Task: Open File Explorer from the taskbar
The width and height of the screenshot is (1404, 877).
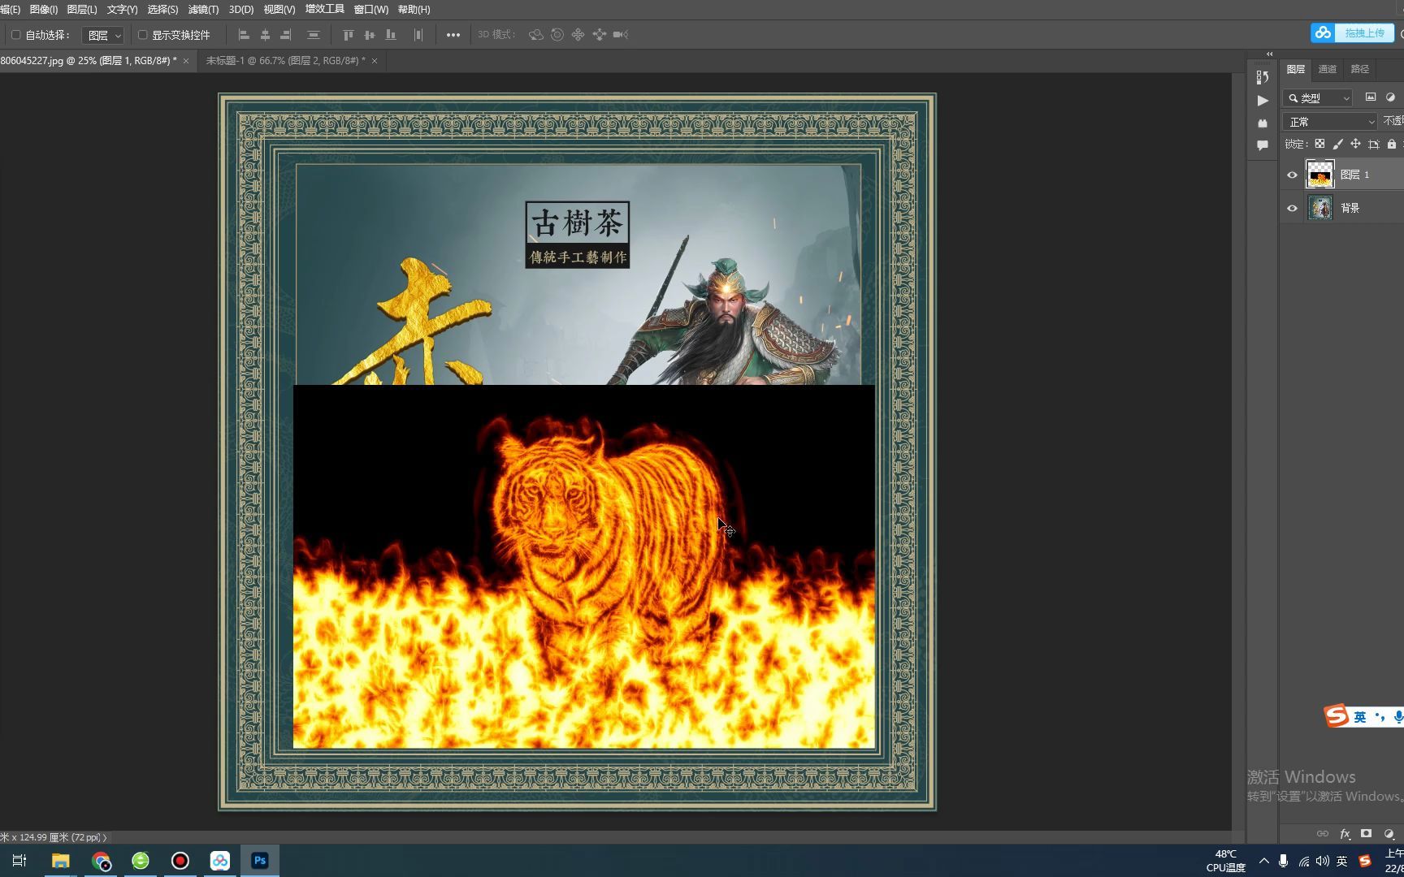Action: point(61,861)
